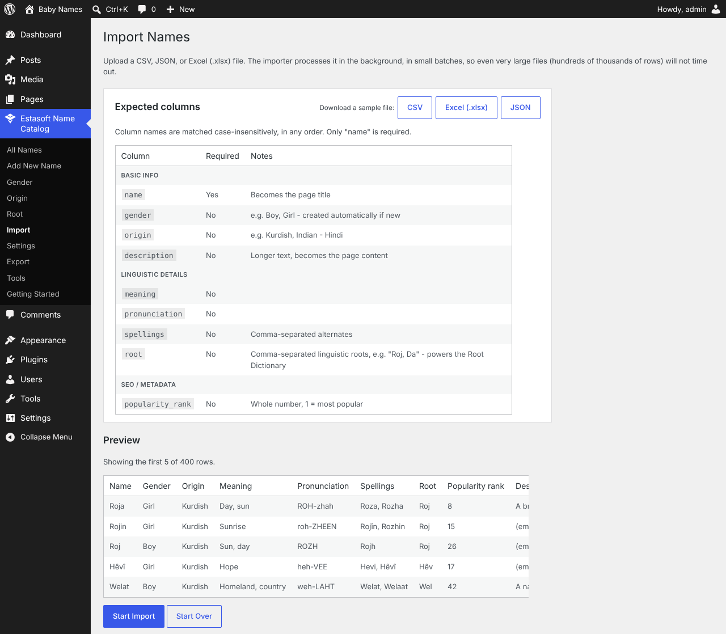Click the Plugins plug icon

coord(10,360)
